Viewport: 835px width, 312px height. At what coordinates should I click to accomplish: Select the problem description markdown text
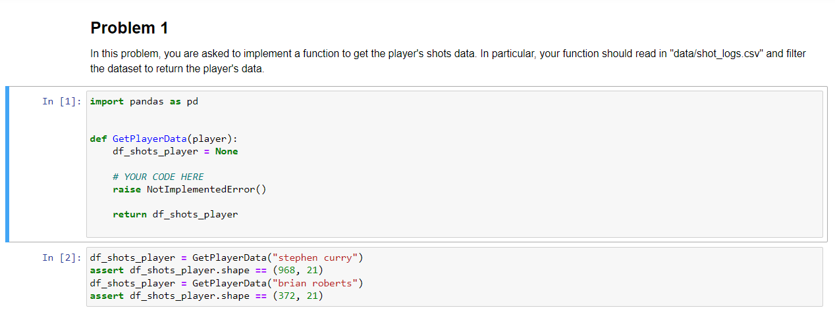(448, 61)
